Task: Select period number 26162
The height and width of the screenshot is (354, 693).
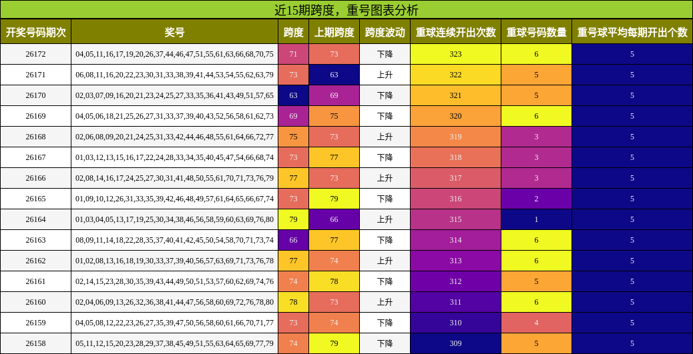Action: tap(36, 261)
